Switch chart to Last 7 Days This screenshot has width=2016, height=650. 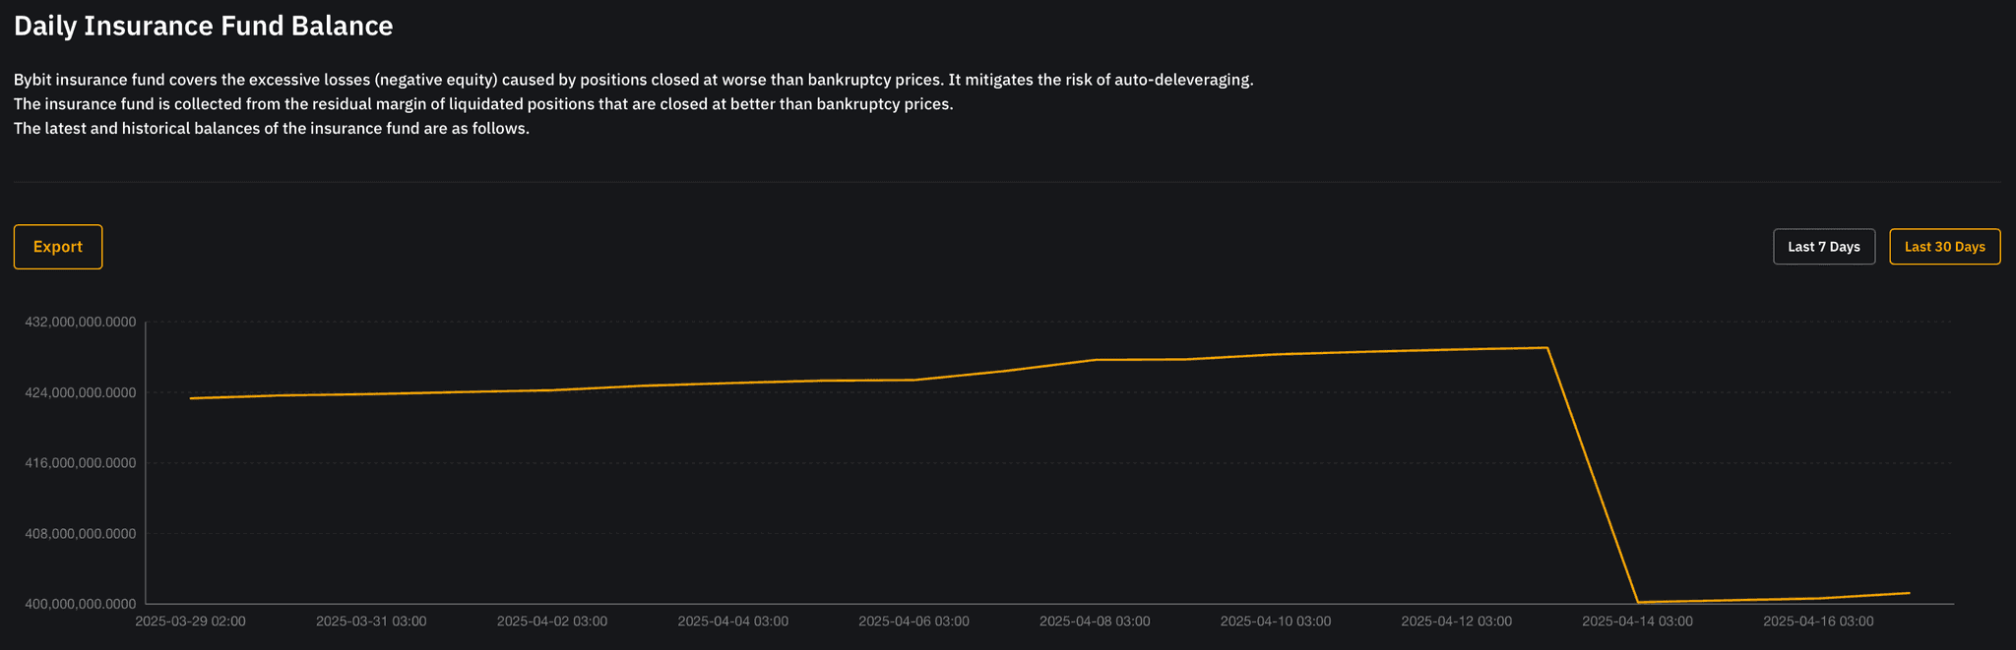click(1824, 247)
